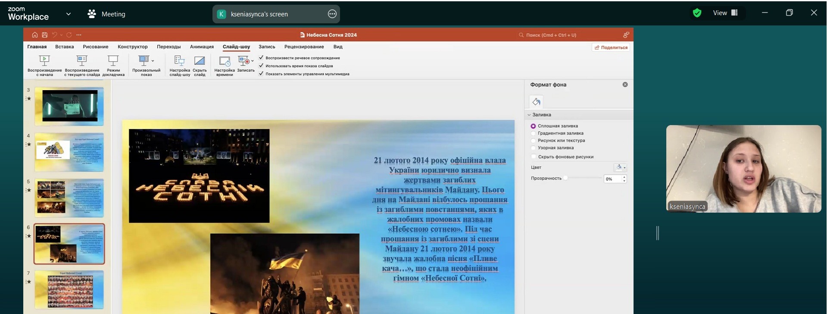
Task: Toggle Показать элементы управления мультимедиа checkbox
Action: pos(261,73)
